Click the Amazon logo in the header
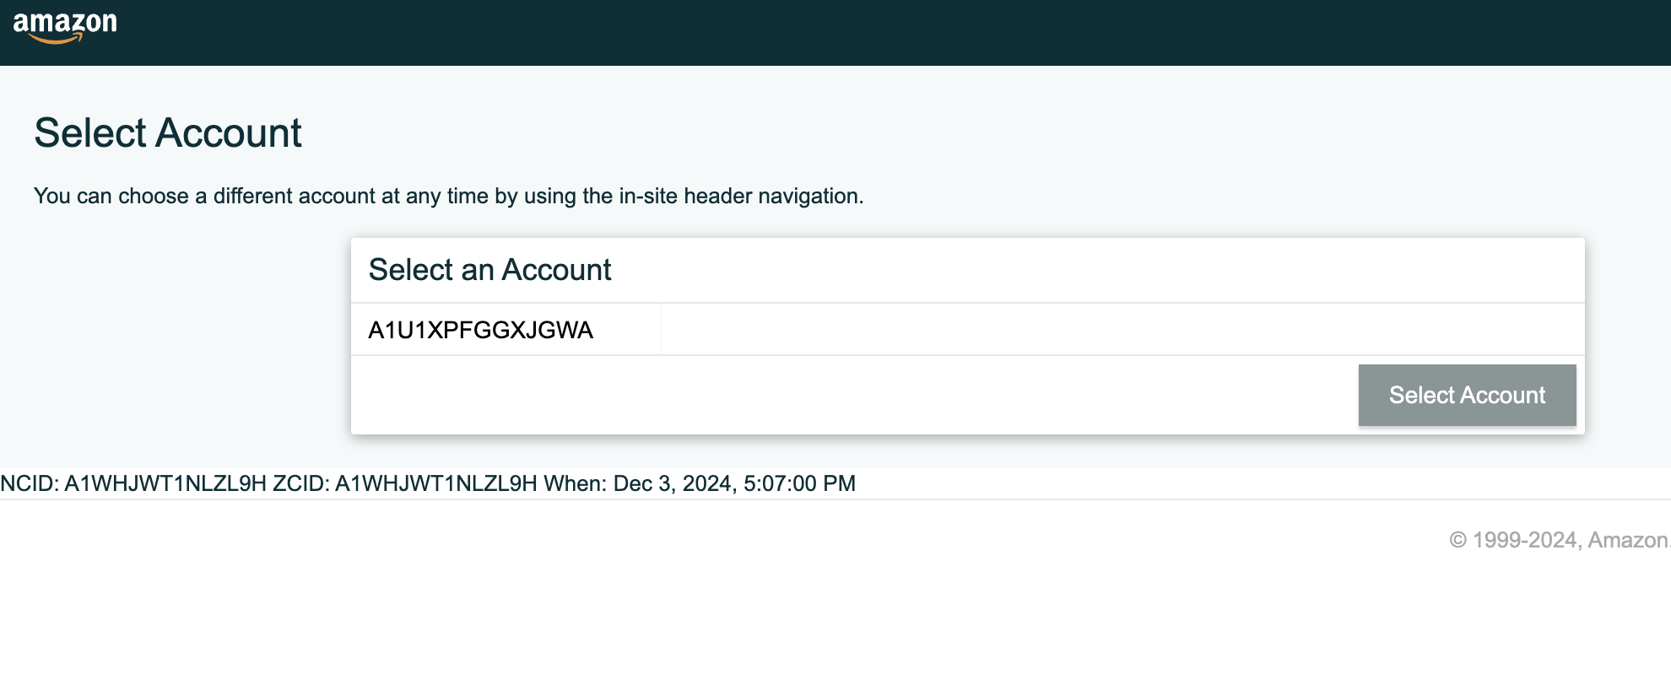 tap(65, 27)
